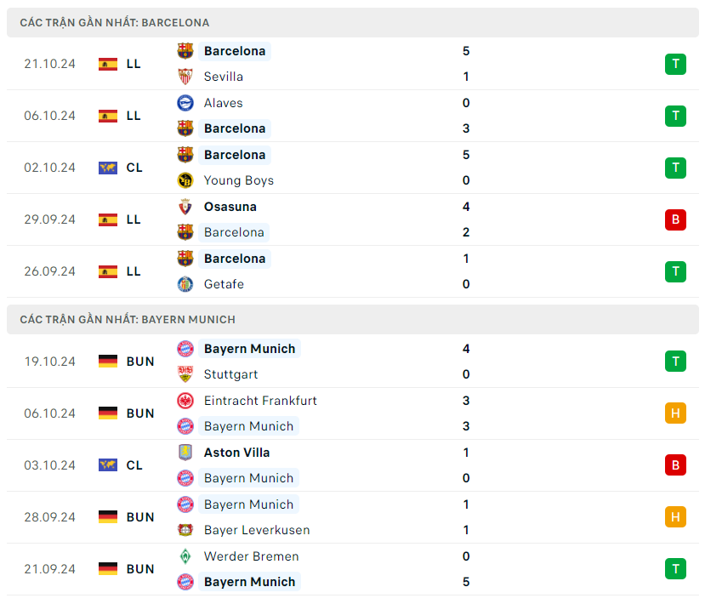Click the Getafe club logo
Image resolution: width=705 pixels, height=604 pixels.
coord(185,284)
